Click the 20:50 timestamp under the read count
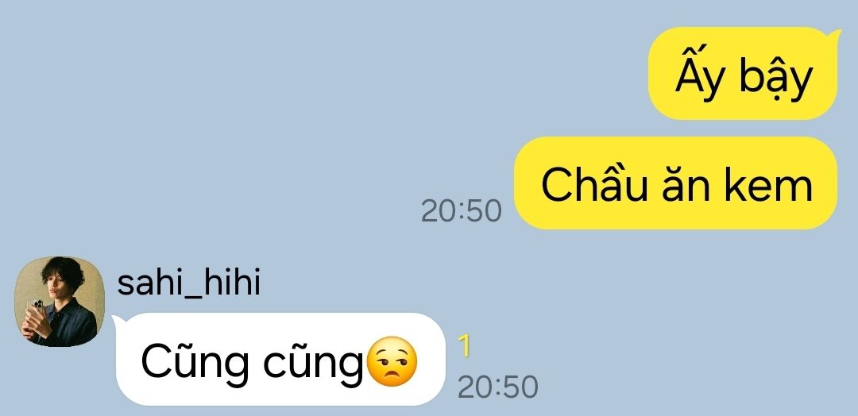 point(498,387)
